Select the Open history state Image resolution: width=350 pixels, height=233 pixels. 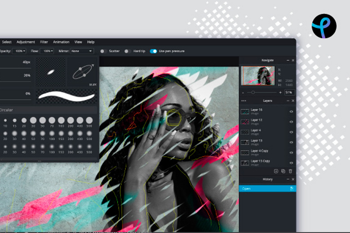pos(267,189)
